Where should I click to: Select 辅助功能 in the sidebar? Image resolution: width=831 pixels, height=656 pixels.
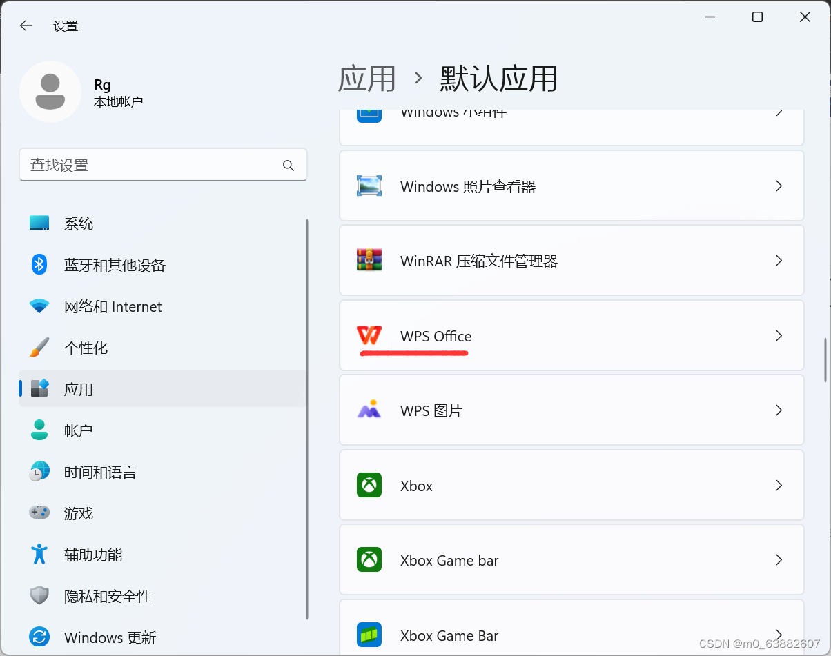coord(163,555)
